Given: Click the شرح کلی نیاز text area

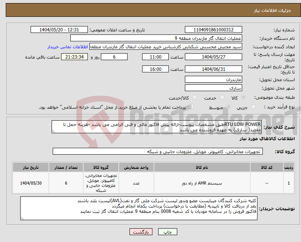Looking at the screenshot, I should (x=157, y=127).
